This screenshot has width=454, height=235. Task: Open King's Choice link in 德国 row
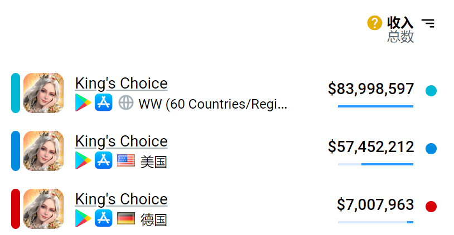coord(121,199)
